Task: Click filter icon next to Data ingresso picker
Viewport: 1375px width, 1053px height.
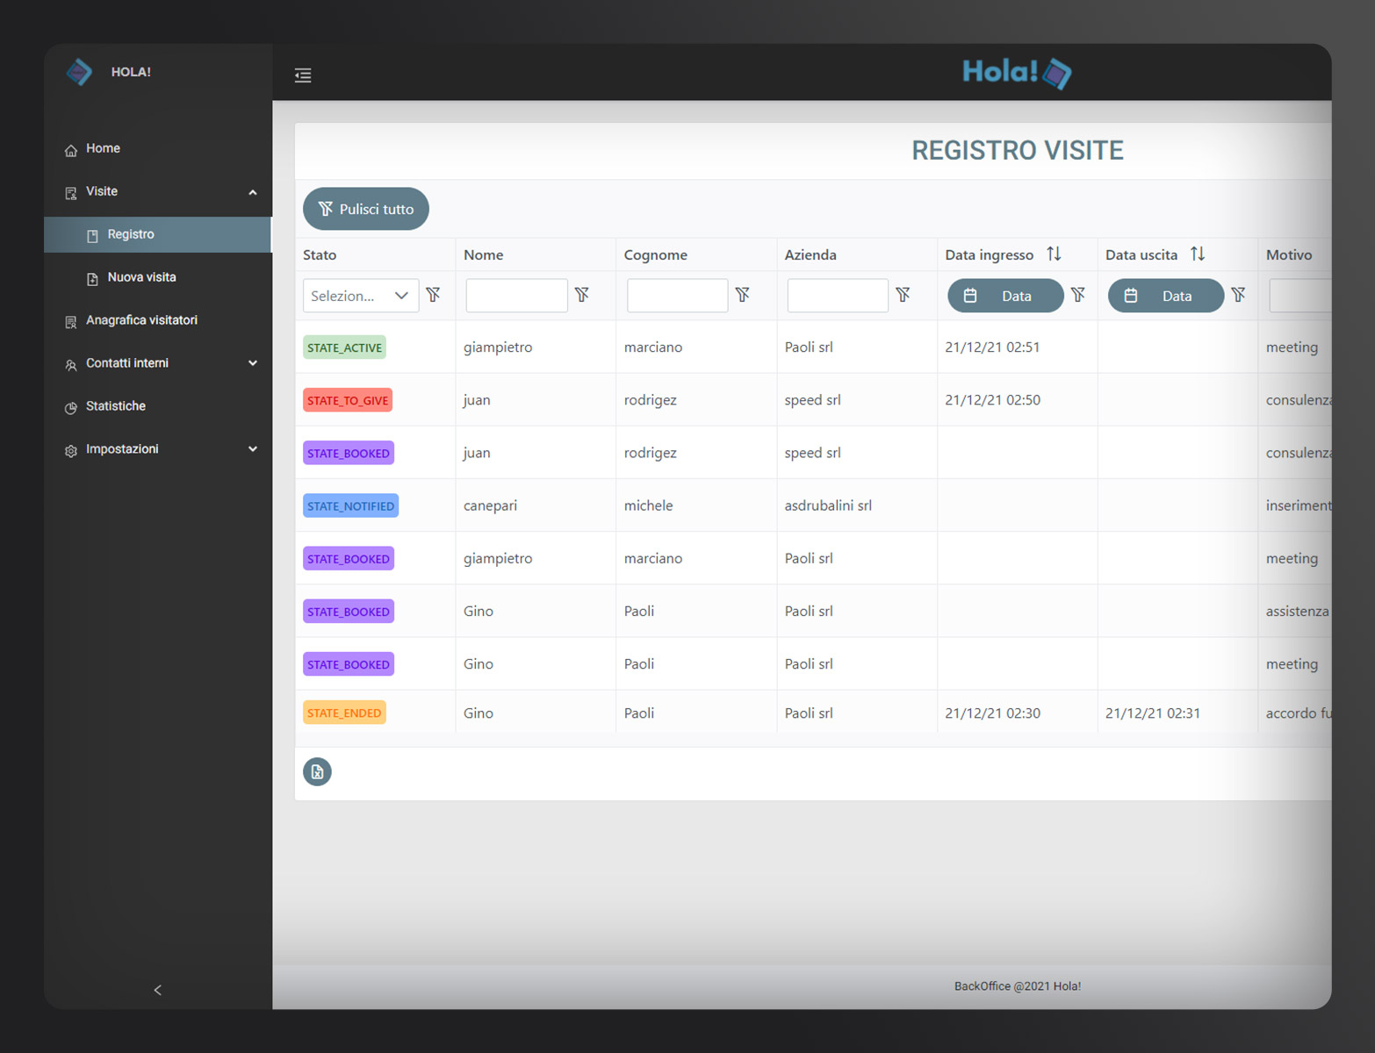Action: [x=1078, y=295]
